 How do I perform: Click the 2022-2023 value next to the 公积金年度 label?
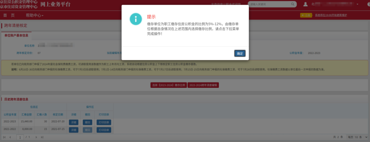(x=314, y=53)
